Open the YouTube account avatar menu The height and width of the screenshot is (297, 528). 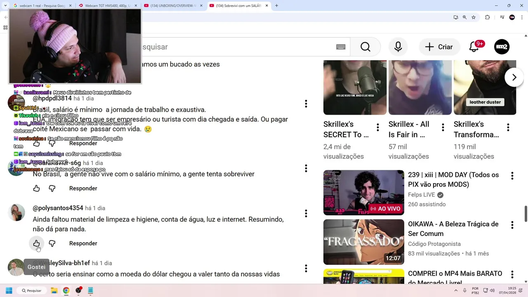tap(502, 47)
